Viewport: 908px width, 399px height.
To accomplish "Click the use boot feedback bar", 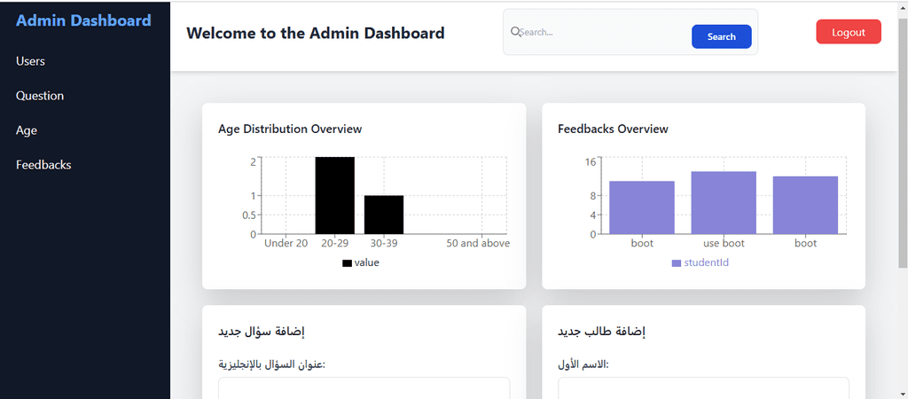I will 724,203.
